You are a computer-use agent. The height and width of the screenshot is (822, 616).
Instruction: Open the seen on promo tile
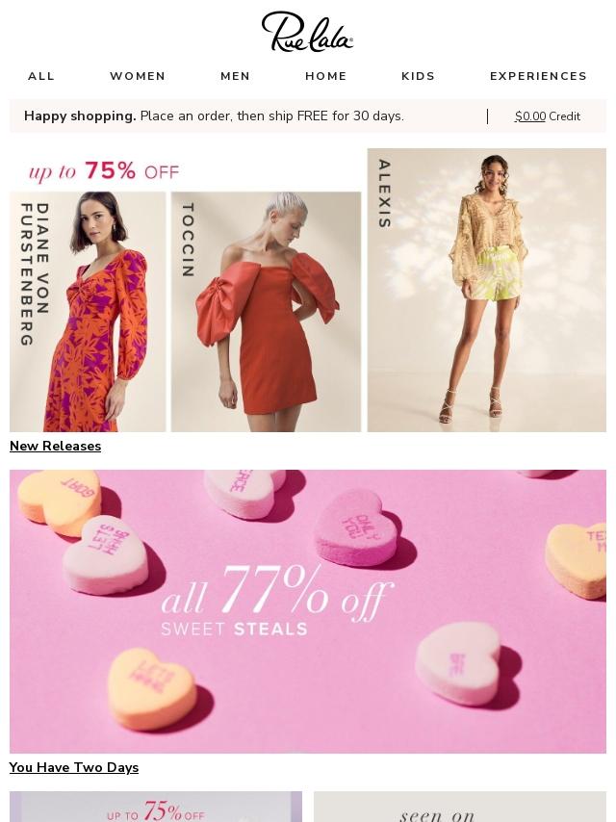coord(460,807)
